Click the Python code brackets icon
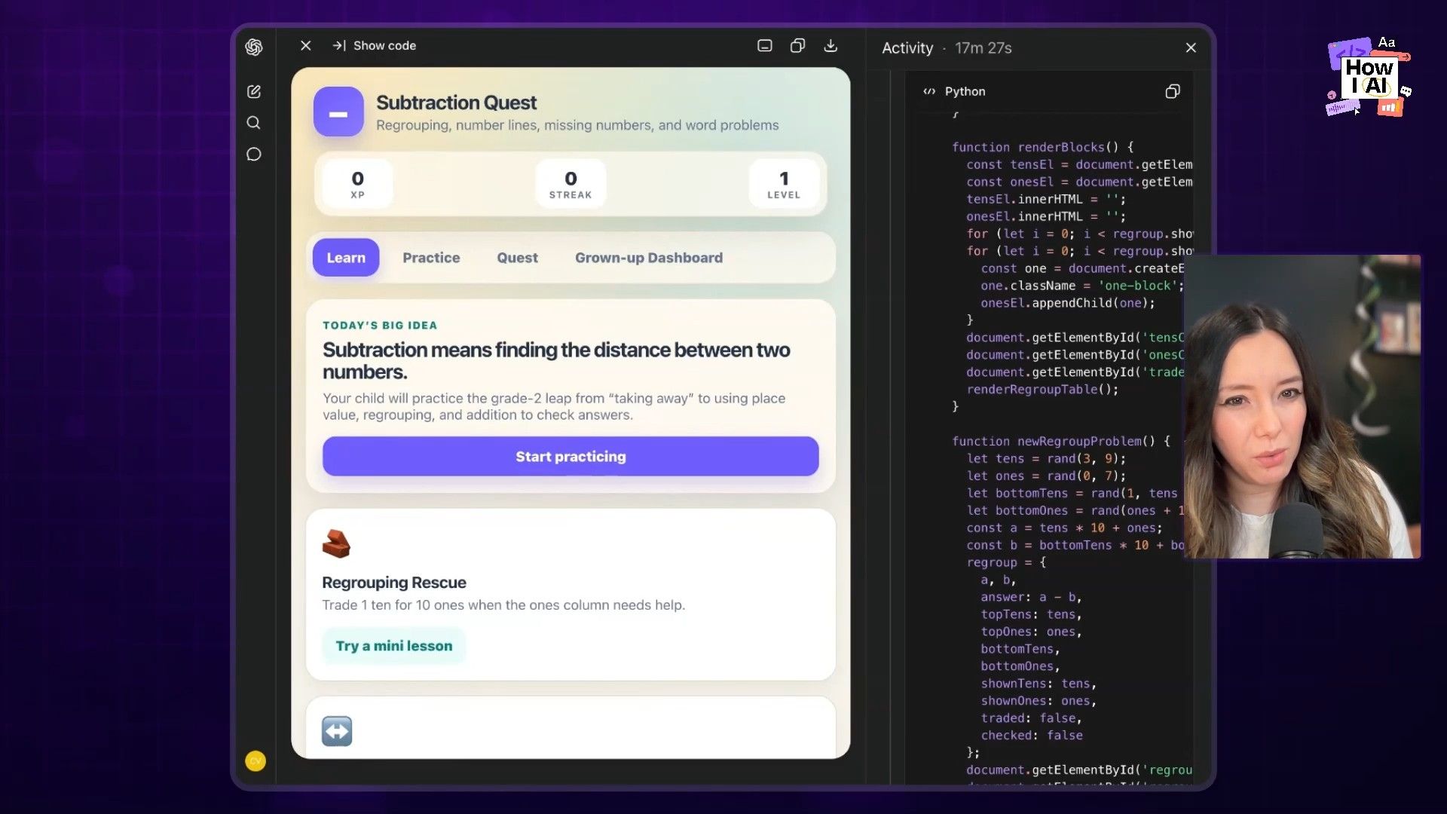Screen dimensions: 1447x814 [x=929, y=91]
